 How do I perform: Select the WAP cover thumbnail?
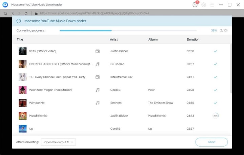23,90
